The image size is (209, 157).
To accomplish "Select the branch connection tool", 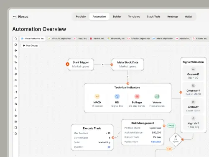I will [15, 92].
